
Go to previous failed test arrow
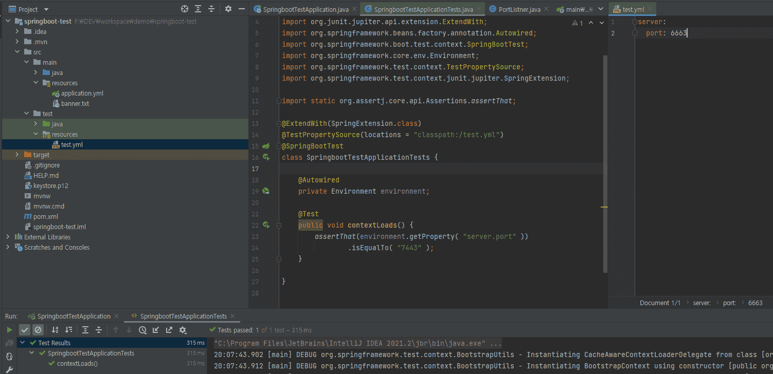116,330
